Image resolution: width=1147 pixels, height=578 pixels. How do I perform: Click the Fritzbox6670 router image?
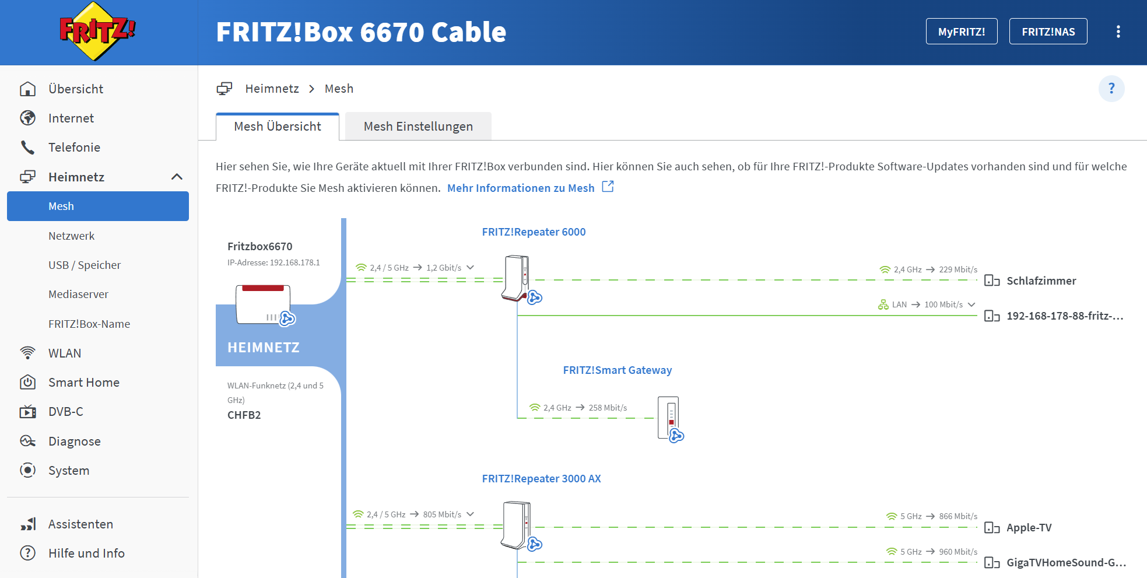point(264,304)
